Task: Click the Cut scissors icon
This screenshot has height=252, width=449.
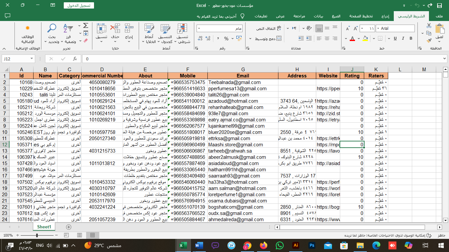Action: (429, 26)
